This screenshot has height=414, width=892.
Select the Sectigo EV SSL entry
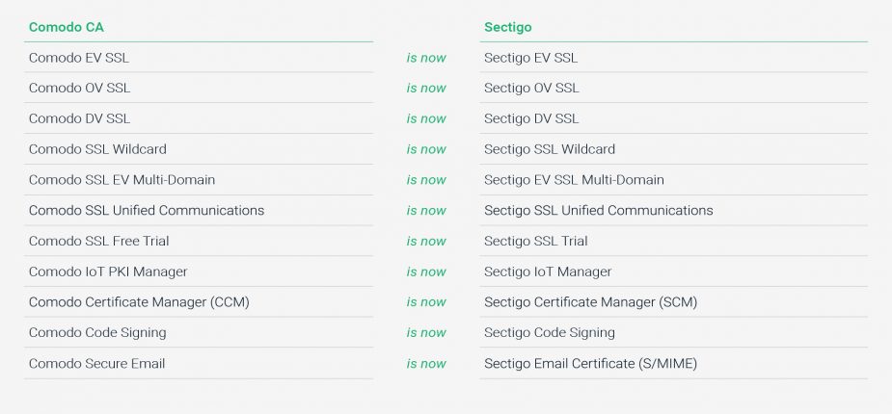pos(531,58)
